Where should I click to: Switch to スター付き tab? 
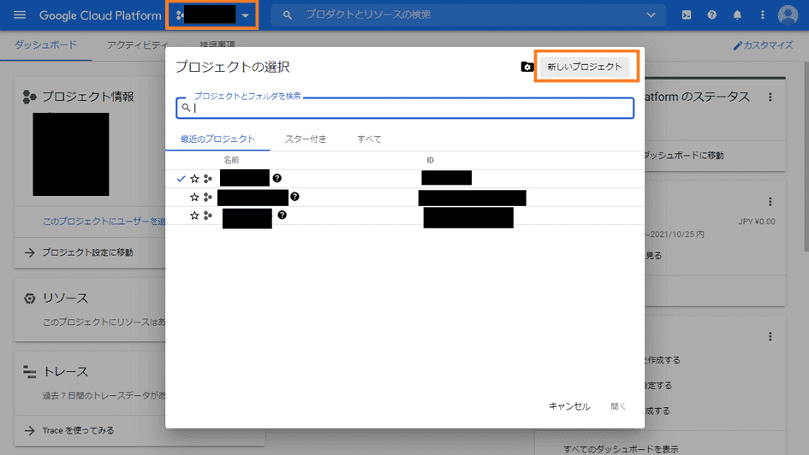pyautogui.click(x=306, y=139)
